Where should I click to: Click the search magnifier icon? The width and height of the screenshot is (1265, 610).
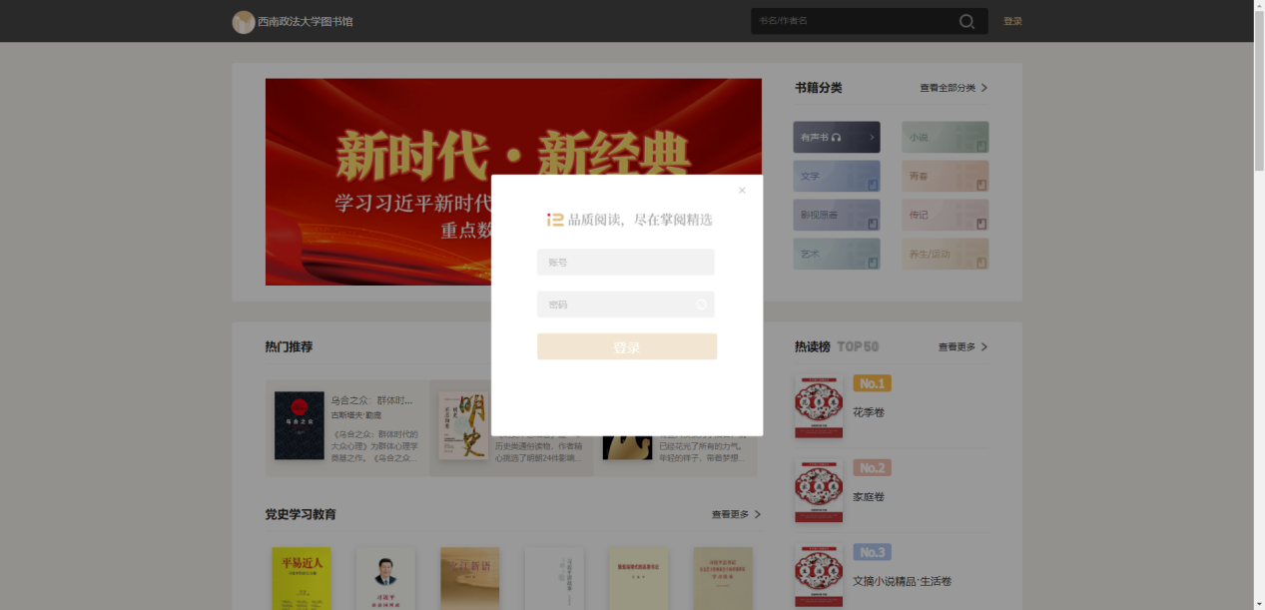coord(966,22)
